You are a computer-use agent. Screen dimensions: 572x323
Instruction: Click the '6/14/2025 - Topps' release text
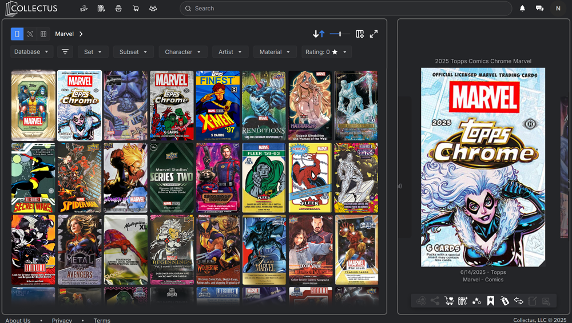483,272
